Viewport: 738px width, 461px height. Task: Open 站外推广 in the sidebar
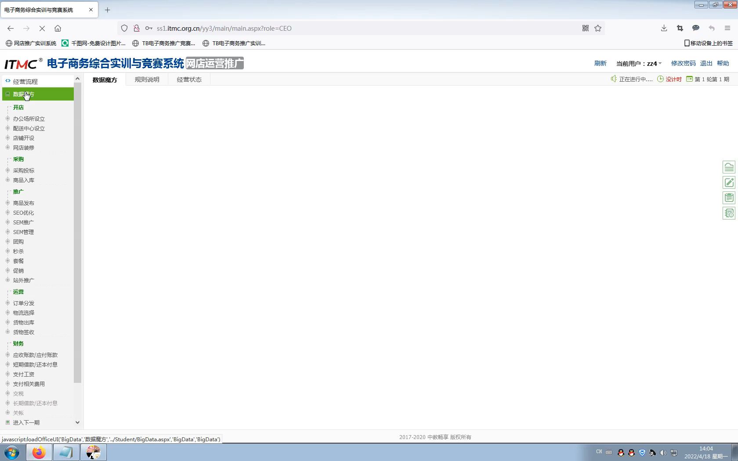coord(24,280)
